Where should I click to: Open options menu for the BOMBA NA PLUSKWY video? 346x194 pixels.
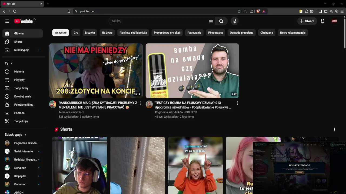[237, 103]
